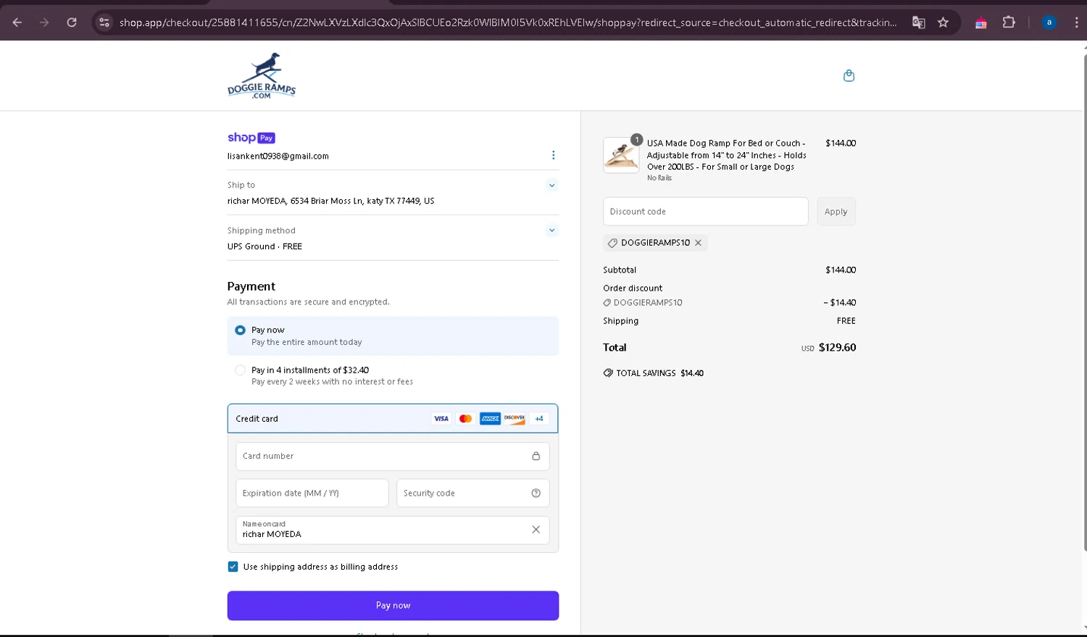The height and width of the screenshot is (637, 1087).
Task: Click the Subtotal $144.00 value
Action: (x=841, y=270)
